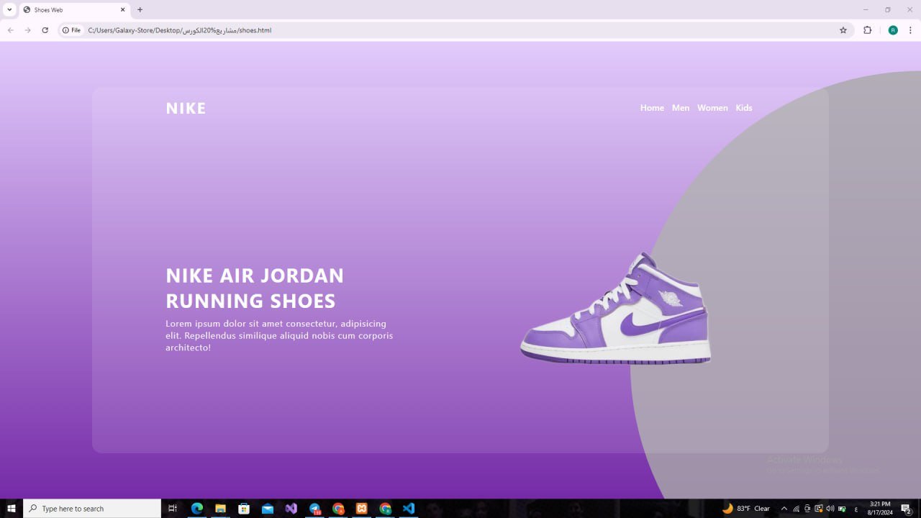Click the NIKE logo text
Screen dimensions: 921x518
pyautogui.click(x=186, y=108)
